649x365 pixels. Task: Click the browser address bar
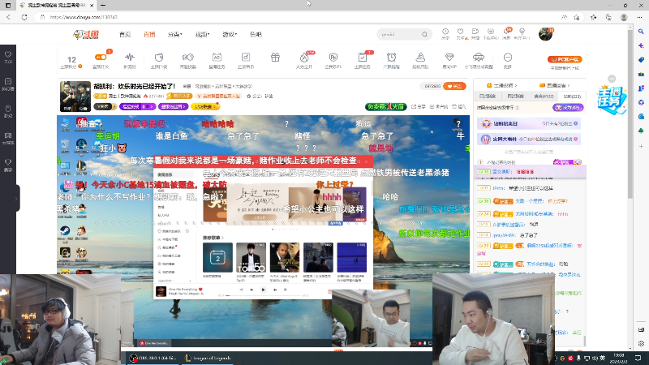click(298, 17)
